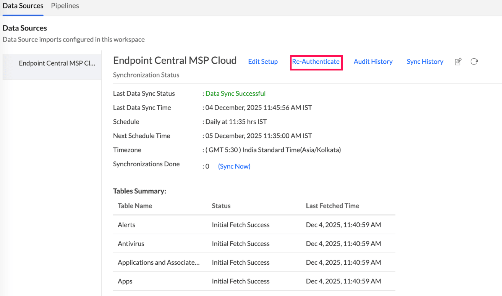
Task: Select the Data Sources tab
Action: (23, 6)
